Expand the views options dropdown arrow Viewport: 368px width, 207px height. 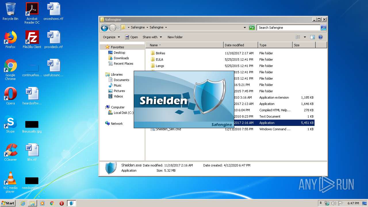(x=305, y=37)
